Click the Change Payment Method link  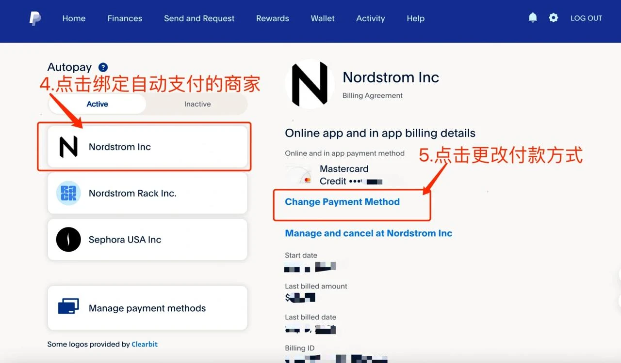click(x=342, y=202)
